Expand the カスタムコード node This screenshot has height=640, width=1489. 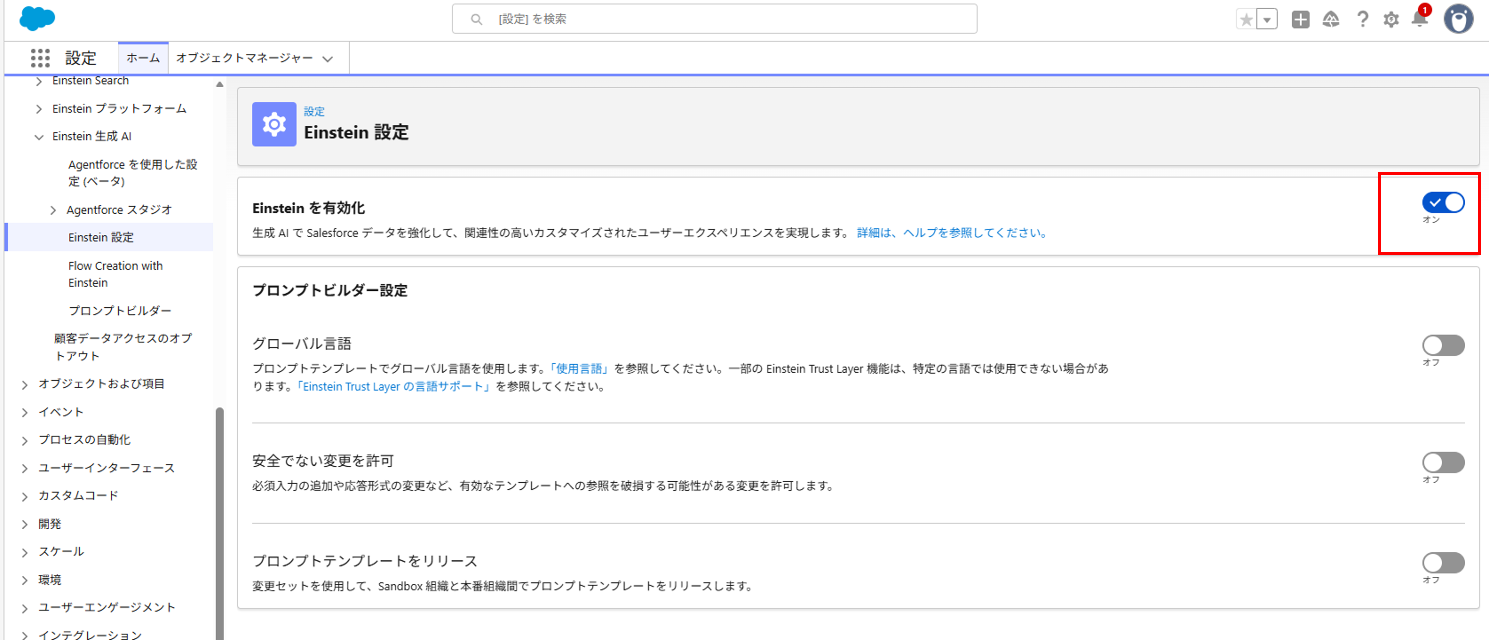pyautogui.click(x=24, y=496)
